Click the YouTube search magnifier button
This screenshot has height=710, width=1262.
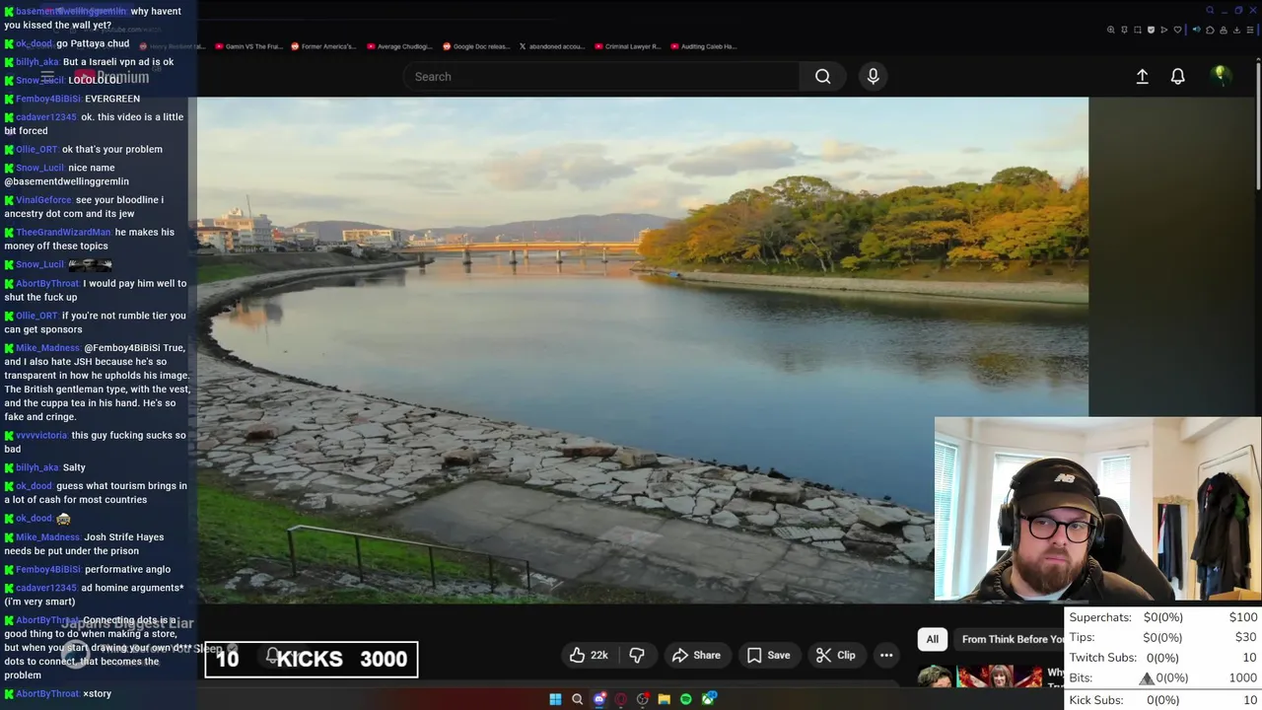822,76
